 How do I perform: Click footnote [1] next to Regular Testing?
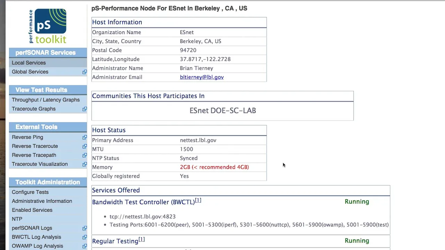pos(141,239)
